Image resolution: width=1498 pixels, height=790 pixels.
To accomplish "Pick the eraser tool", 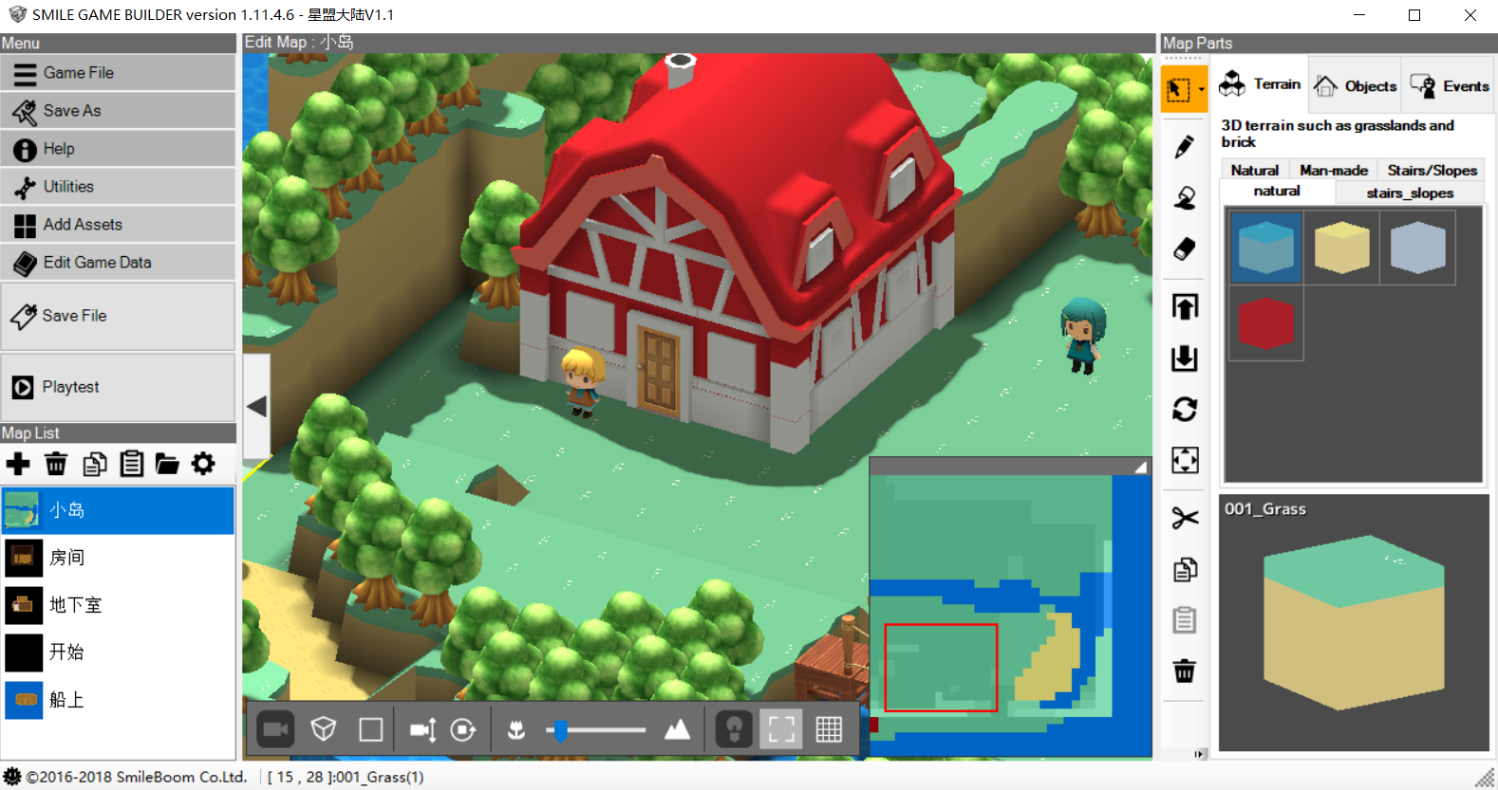I will 1184,248.
